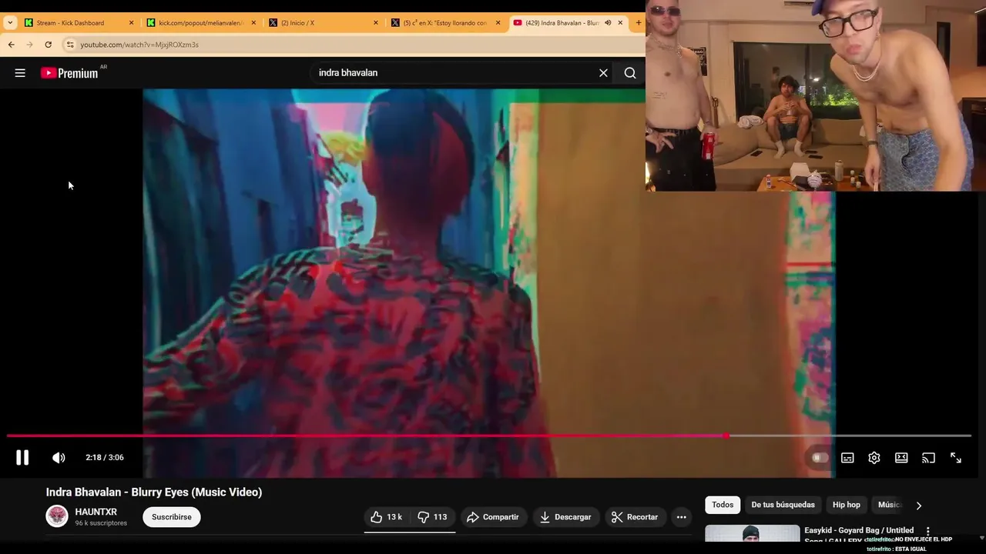Run search with magnifier icon
This screenshot has height=554, width=986.
(630, 73)
